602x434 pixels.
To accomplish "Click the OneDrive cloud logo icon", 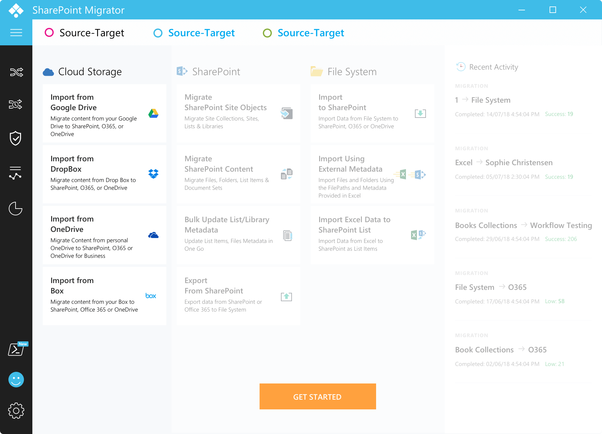I will pyautogui.click(x=153, y=235).
